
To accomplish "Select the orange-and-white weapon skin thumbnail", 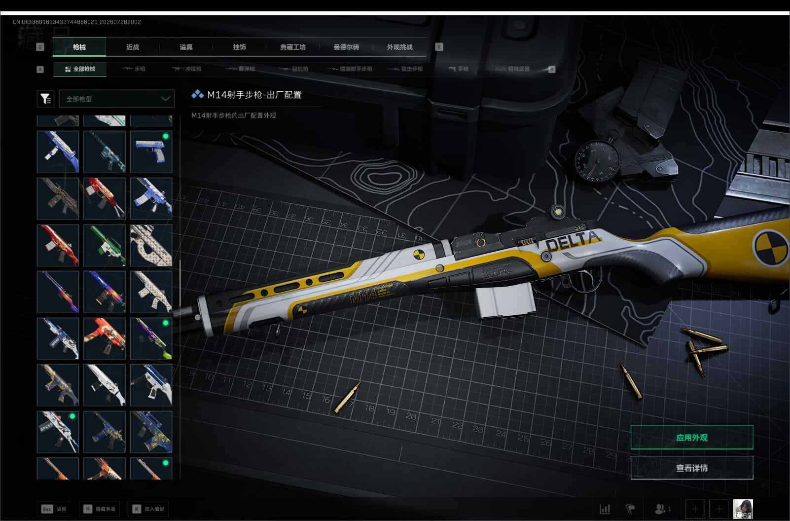I will click(x=105, y=338).
